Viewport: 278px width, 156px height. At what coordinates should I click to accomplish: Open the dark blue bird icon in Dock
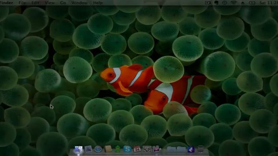191,149
